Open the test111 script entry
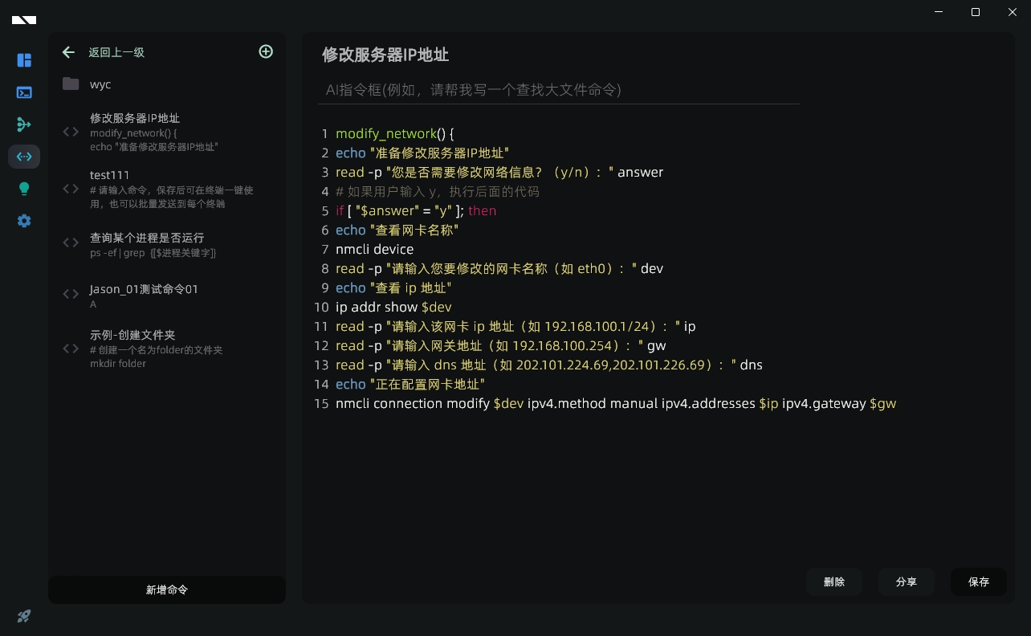Screen dimensions: 1031x636 [110, 175]
